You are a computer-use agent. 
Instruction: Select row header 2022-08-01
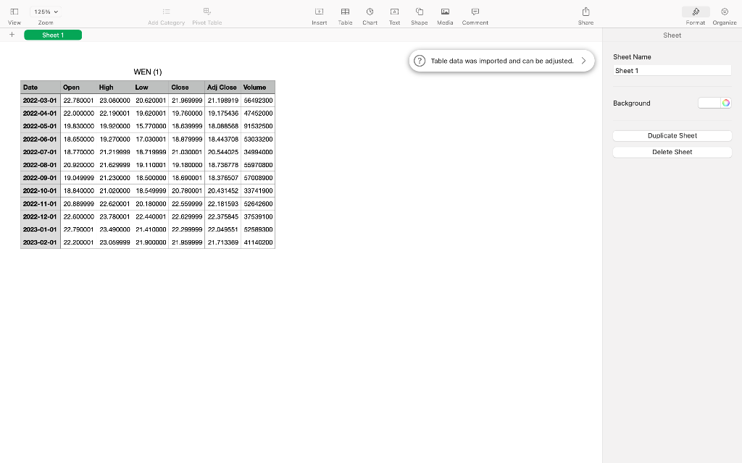pyautogui.click(x=41, y=165)
